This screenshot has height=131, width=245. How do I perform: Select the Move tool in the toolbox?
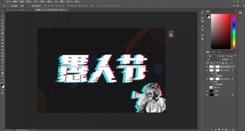pyautogui.click(x=2, y=13)
